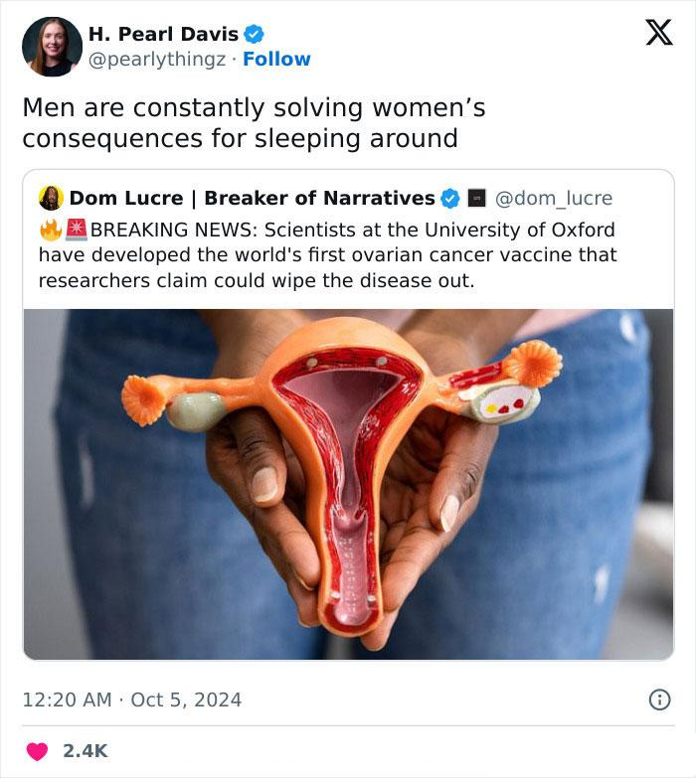Open Dom Lucre's small profile avatar

[x=51, y=198]
